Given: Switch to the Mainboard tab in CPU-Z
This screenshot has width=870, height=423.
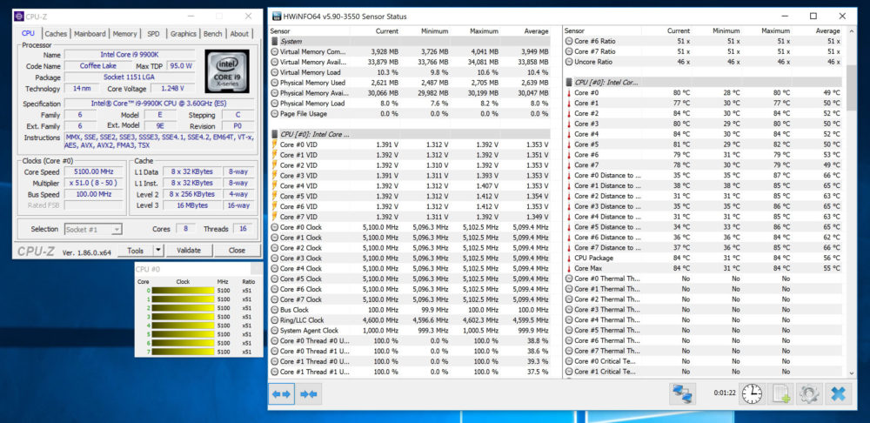Looking at the screenshot, I should (x=90, y=34).
